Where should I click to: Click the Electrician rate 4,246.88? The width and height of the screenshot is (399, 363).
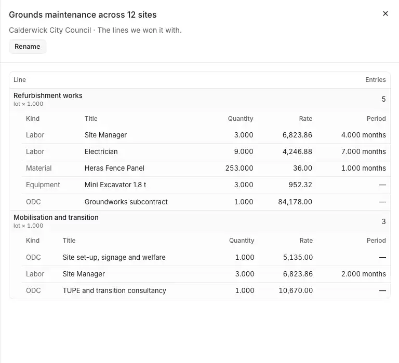tap(297, 151)
